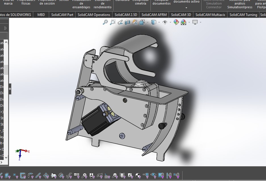
Task: Open the Display Style dropdown arrow
Action: 159,22
